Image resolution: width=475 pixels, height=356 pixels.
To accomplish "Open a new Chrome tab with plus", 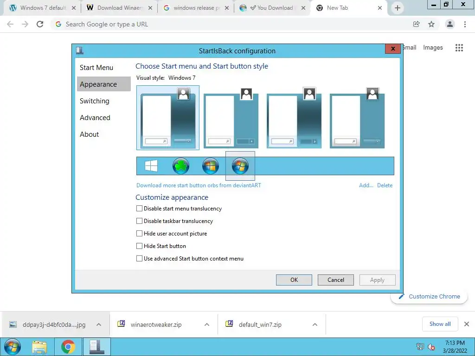I will pos(398,8).
